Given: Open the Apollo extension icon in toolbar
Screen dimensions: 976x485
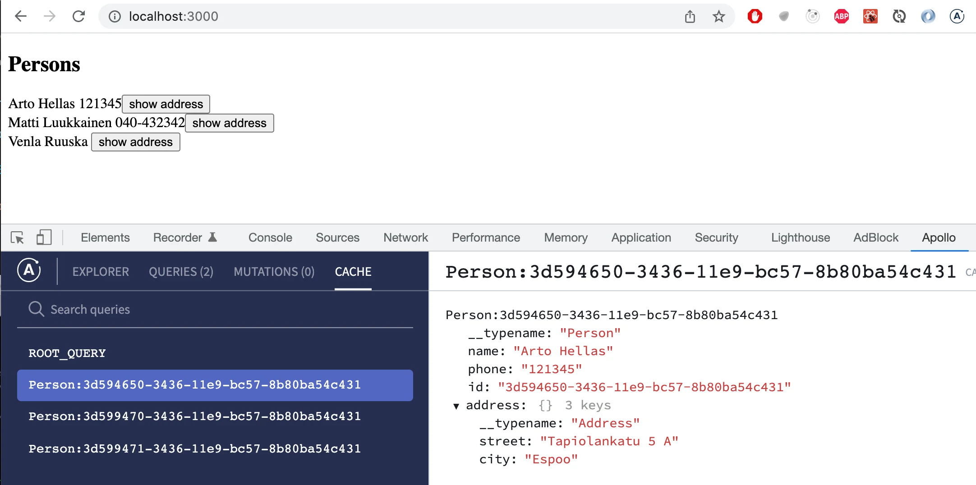Looking at the screenshot, I should tap(957, 17).
